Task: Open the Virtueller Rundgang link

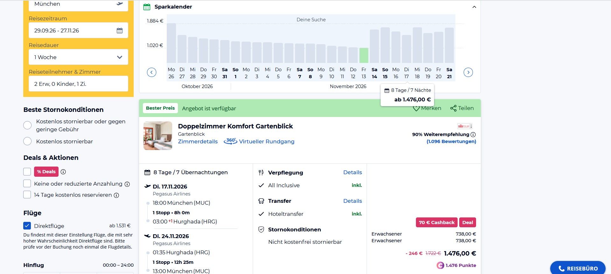Action: pos(267,141)
